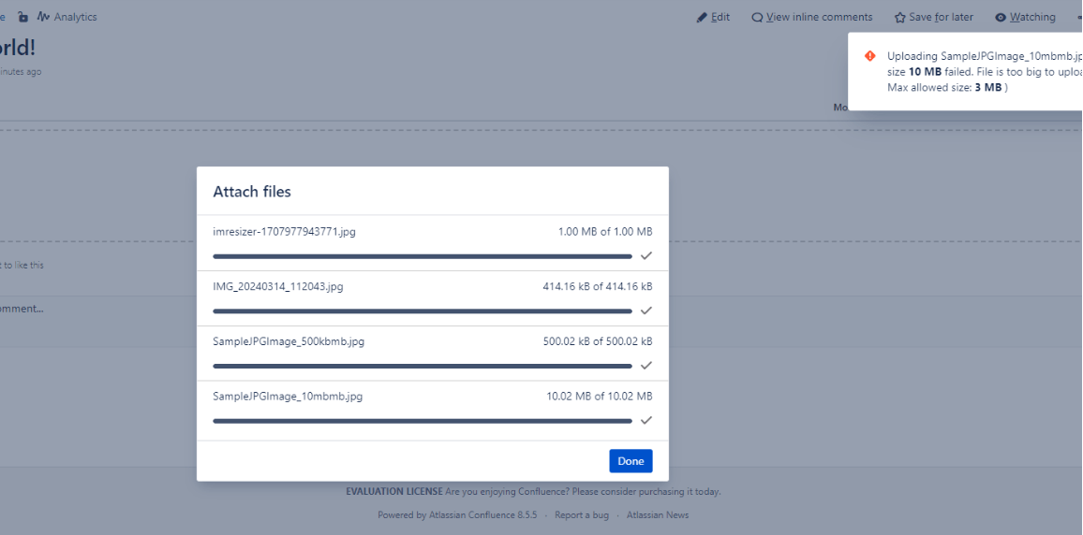
Task: Click progress bar for SampleJPGImage_10mbmb.jpg
Action: (x=422, y=421)
